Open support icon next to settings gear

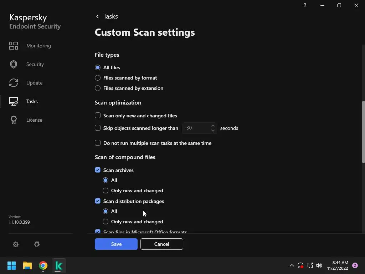pyautogui.click(x=37, y=244)
